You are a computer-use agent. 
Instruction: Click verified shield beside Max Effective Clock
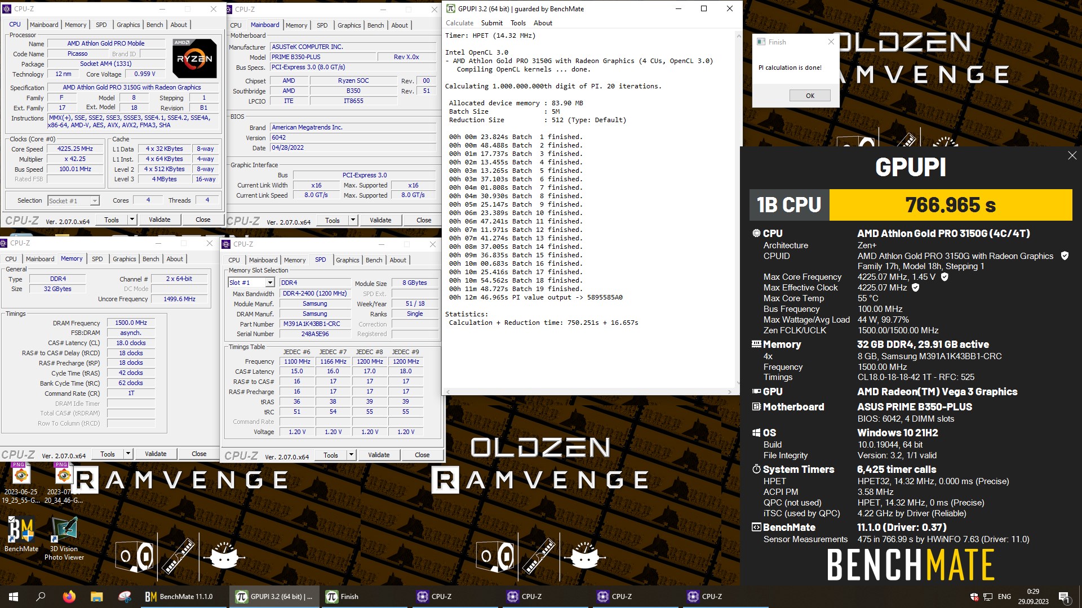pyautogui.click(x=916, y=287)
